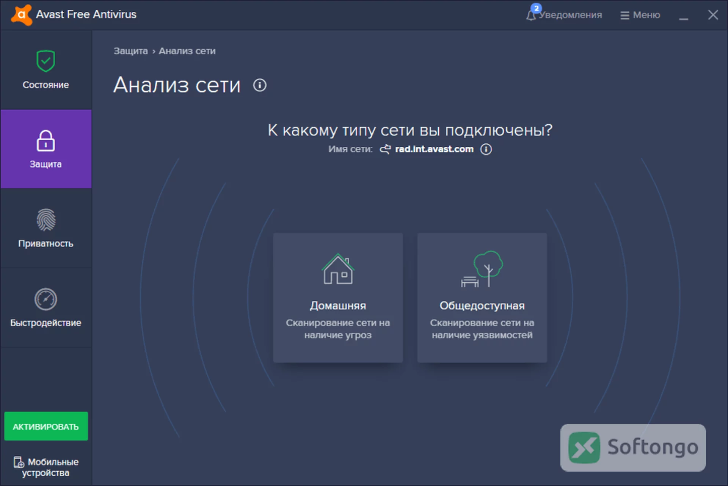Click the Сканирование сети на наличие уязвимостей text
The height and width of the screenshot is (486, 728).
point(482,329)
